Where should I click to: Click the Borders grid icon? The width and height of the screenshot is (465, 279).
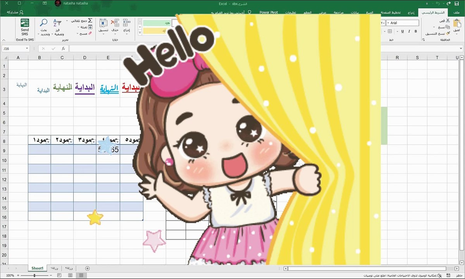click(389, 31)
